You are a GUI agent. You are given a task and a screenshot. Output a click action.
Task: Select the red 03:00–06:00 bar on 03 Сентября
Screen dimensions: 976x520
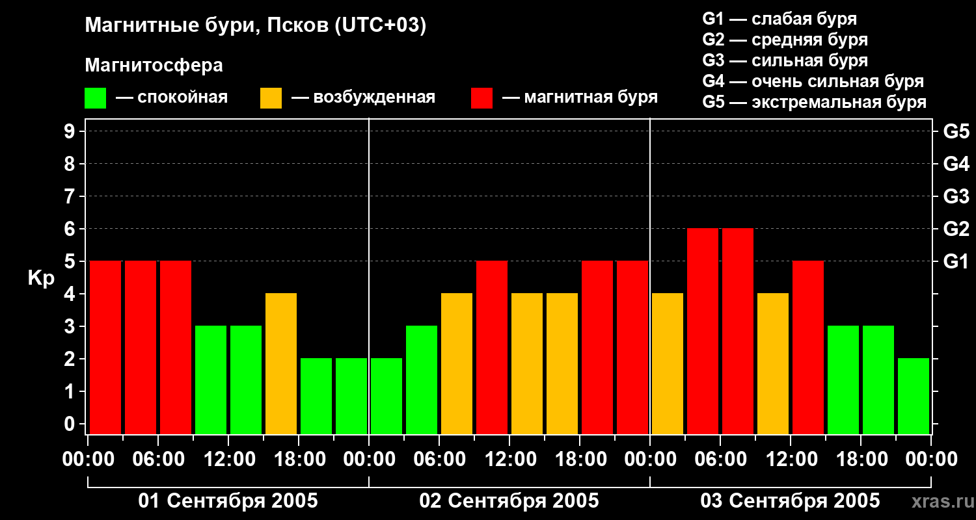(703, 331)
